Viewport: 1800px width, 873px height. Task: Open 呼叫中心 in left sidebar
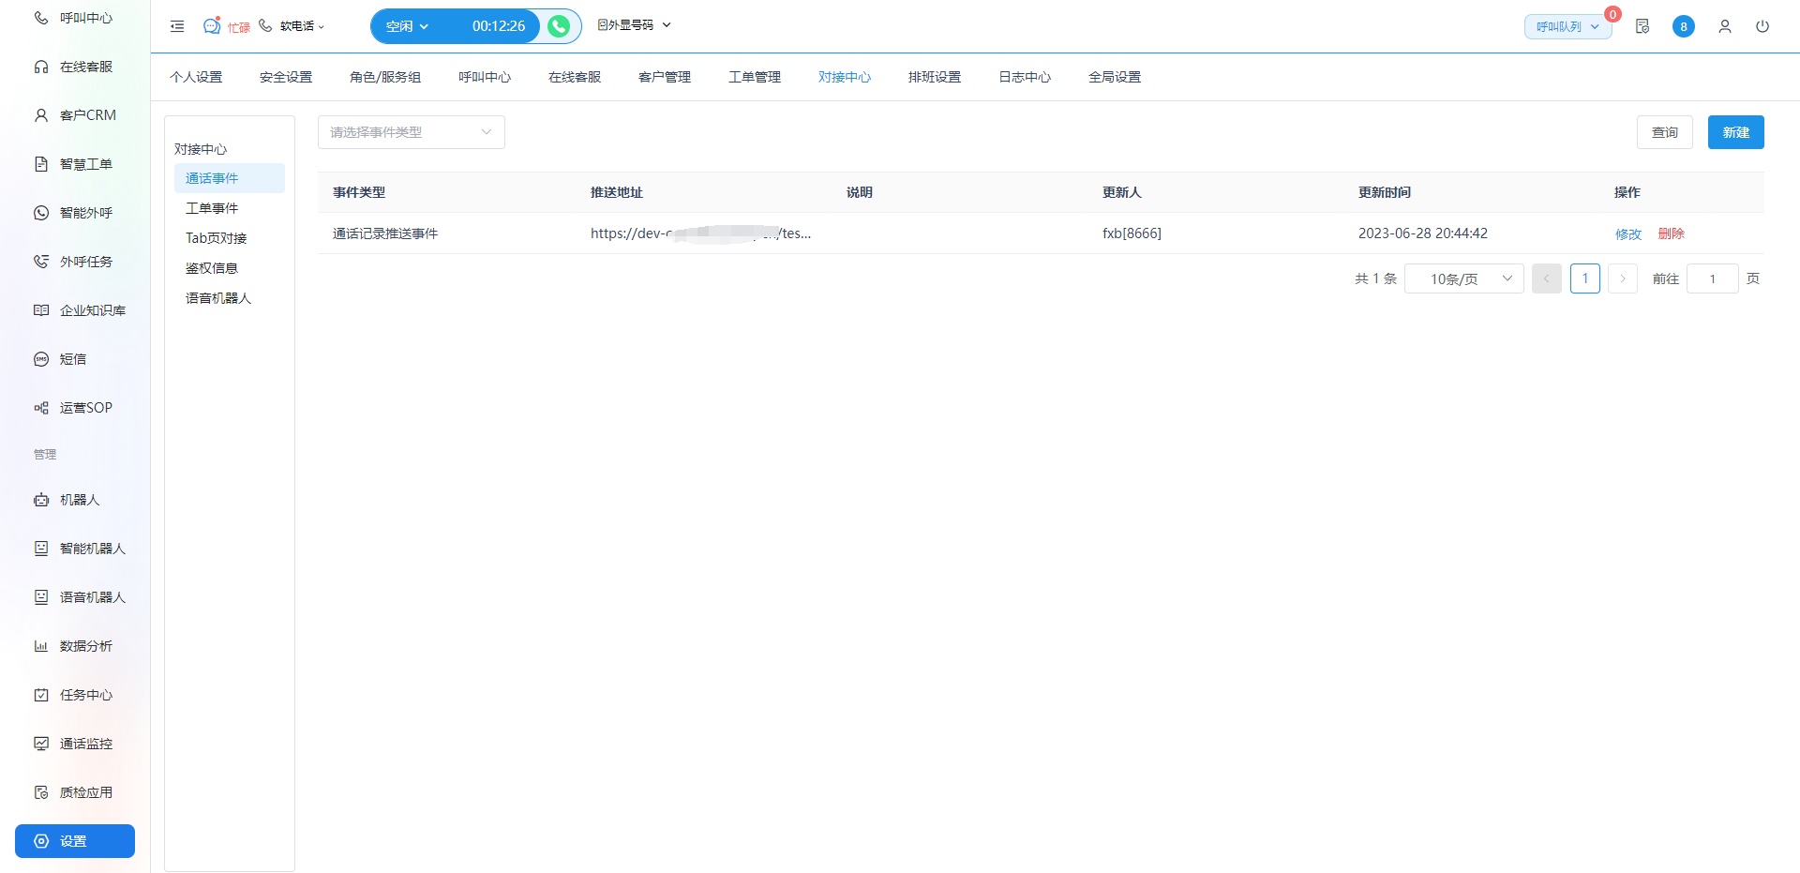point(75,18)
